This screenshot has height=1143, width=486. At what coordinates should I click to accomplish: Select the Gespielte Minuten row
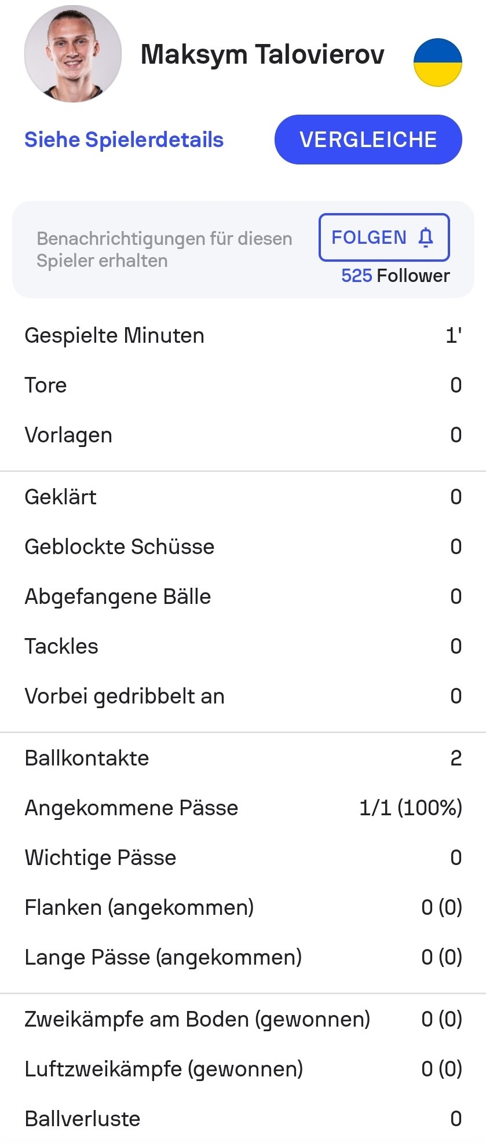coord(243,336)
